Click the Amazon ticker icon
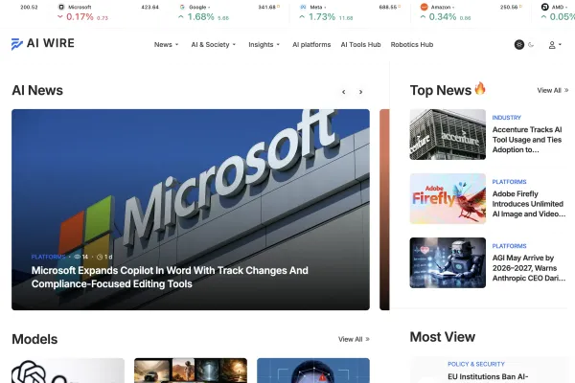575x383 pixels. [x=424, y=7]
